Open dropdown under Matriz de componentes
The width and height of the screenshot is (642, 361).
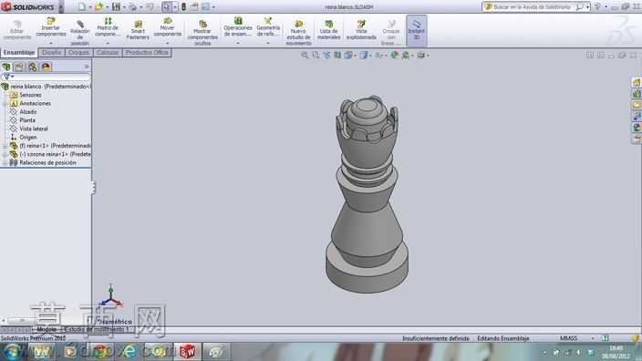(x=108, y=43)
